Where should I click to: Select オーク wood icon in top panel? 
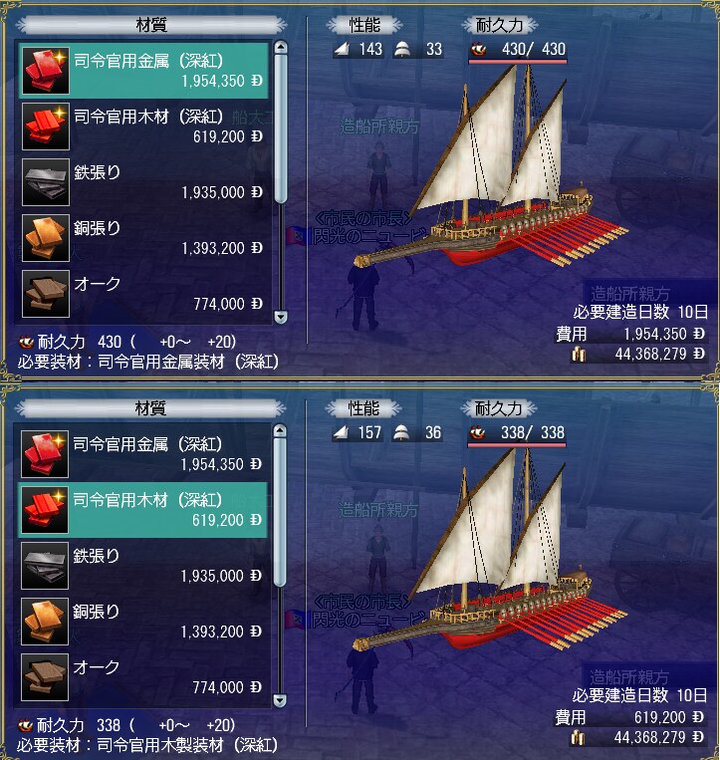pyautogui.click(x=46, y=294)
